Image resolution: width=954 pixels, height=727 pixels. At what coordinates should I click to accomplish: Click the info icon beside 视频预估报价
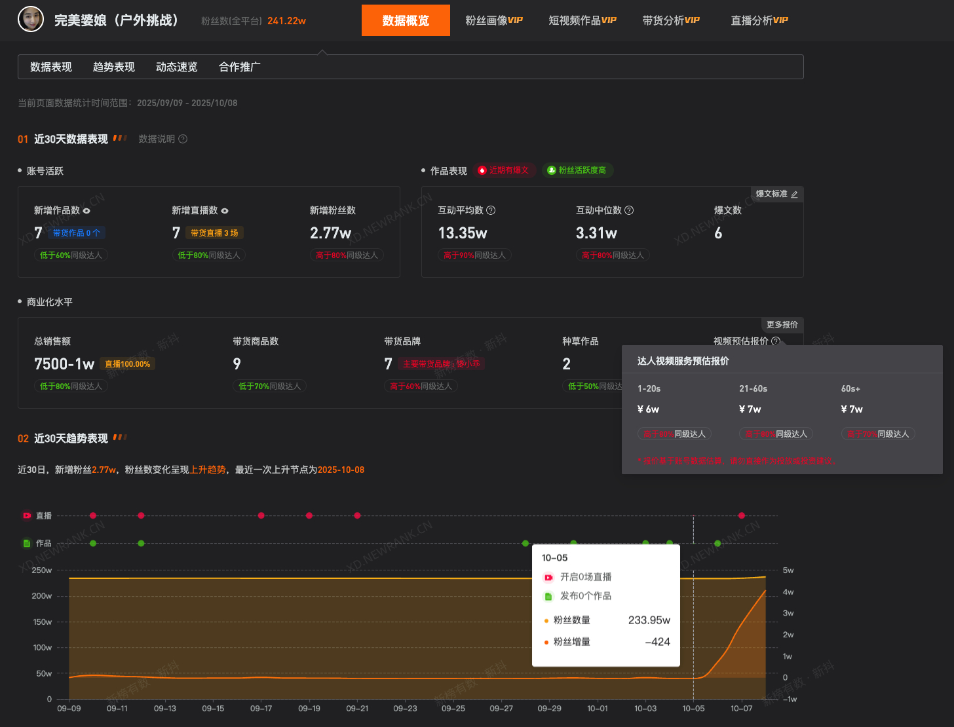coord(776,341)
